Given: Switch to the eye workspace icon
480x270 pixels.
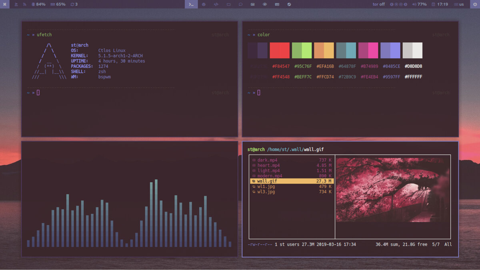Looking at the screenshot, I should pos(265,4).
